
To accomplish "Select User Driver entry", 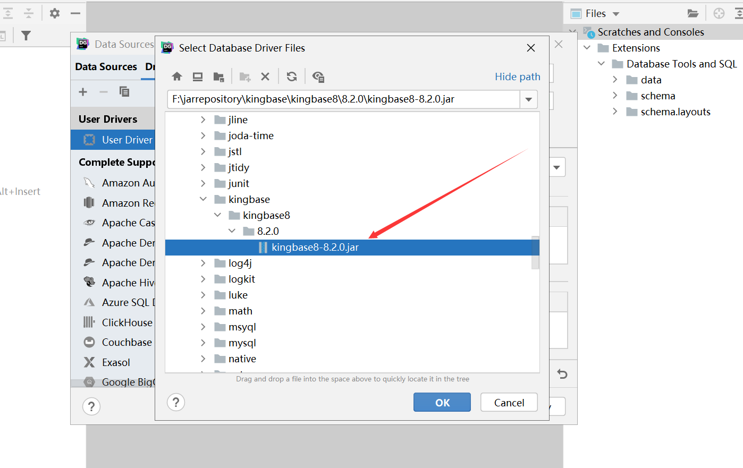I will coord(113,140).
